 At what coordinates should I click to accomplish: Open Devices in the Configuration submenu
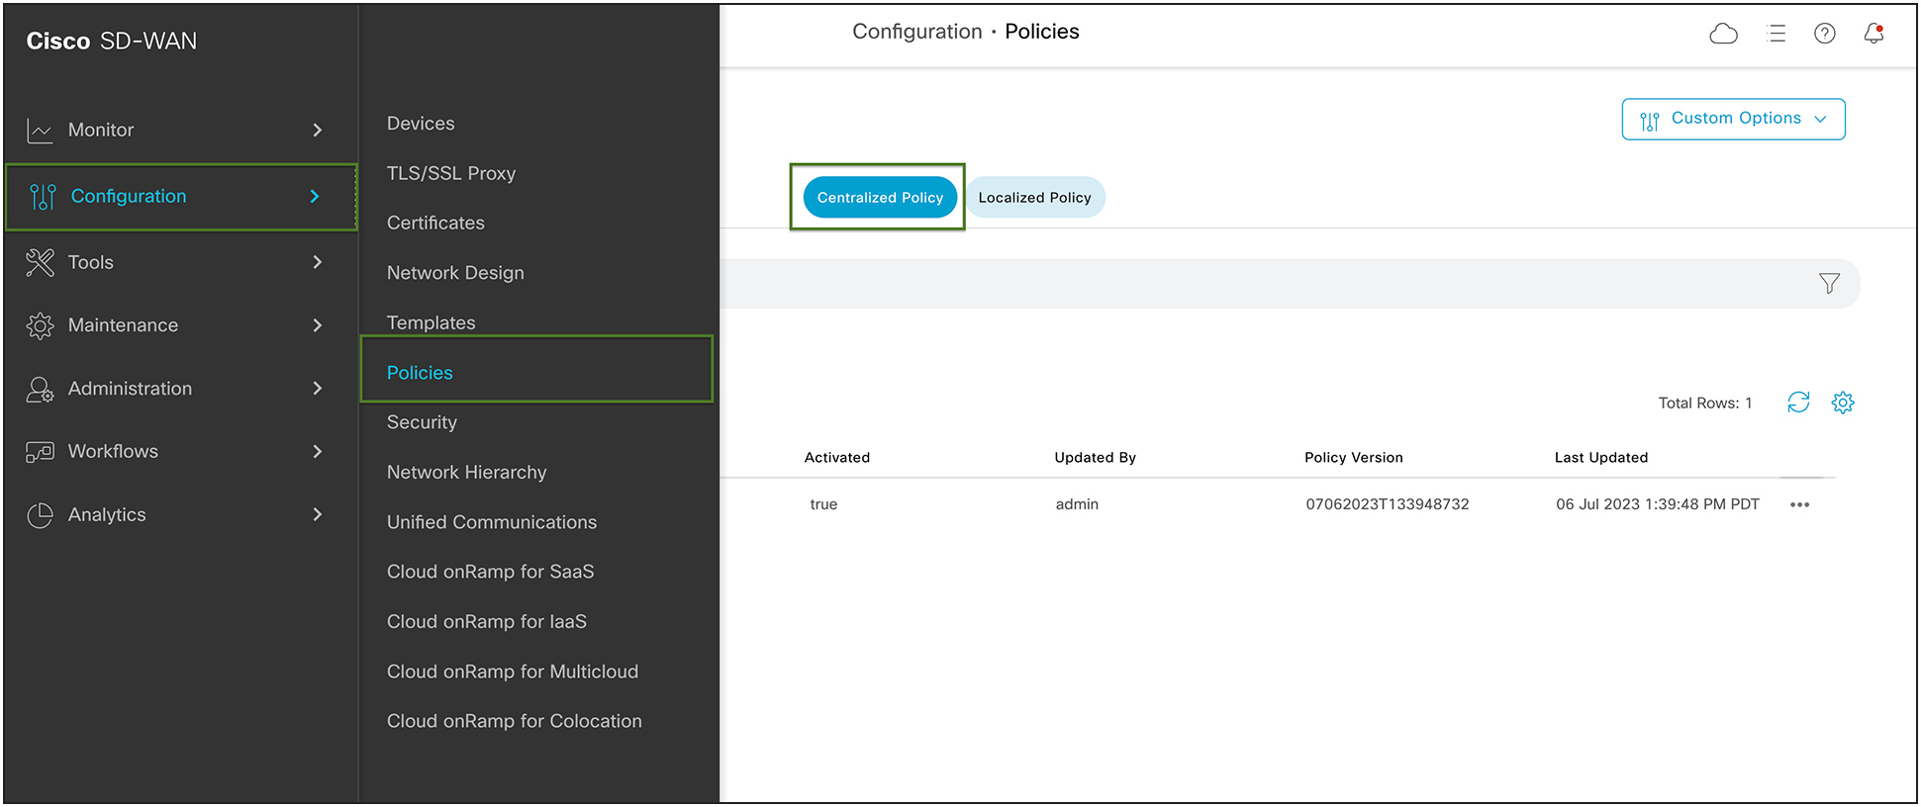(421, 124)
